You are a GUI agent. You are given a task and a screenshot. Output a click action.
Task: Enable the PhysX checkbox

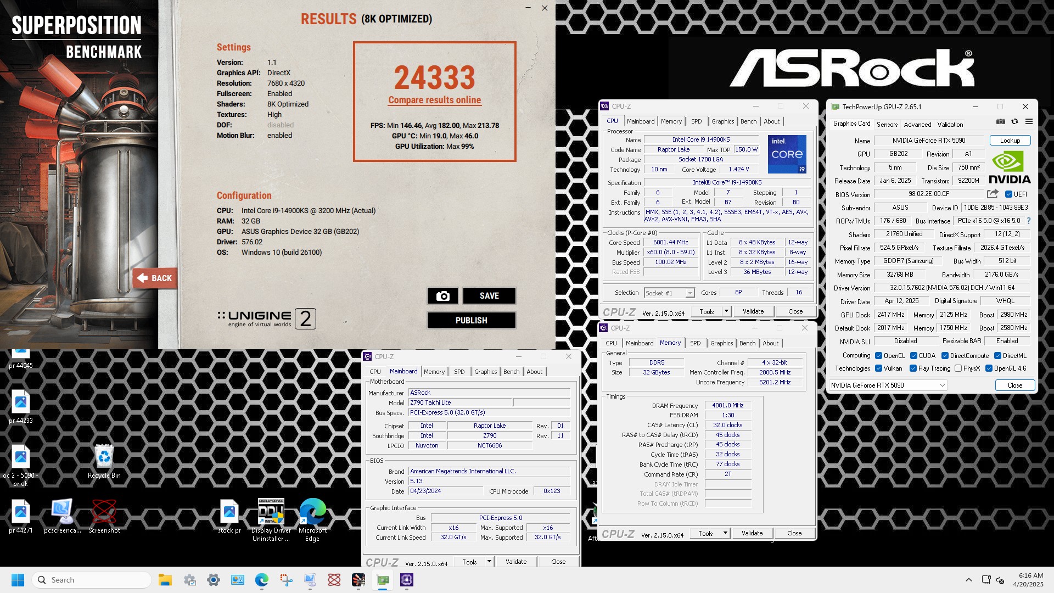(x=958, y=368)
